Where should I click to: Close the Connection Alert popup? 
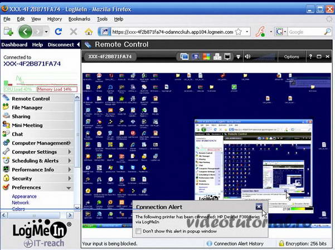pos(259,206)
